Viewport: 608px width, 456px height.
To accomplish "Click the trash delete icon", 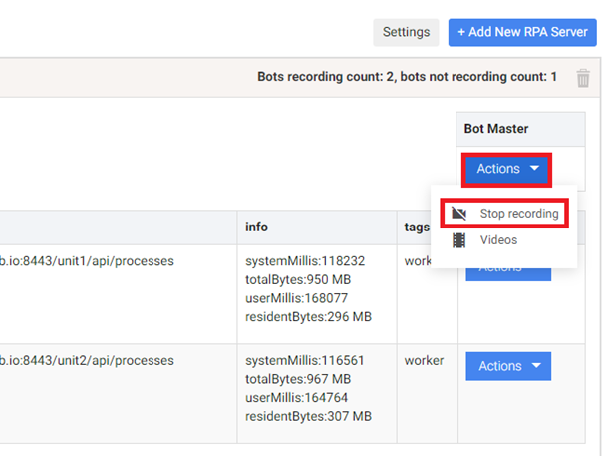I will coord(583,78).
